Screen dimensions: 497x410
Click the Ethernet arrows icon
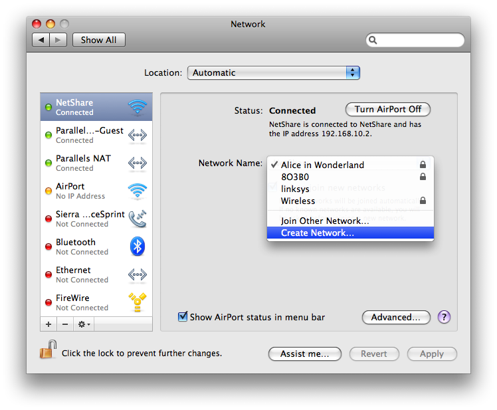[x=138, y=274]
